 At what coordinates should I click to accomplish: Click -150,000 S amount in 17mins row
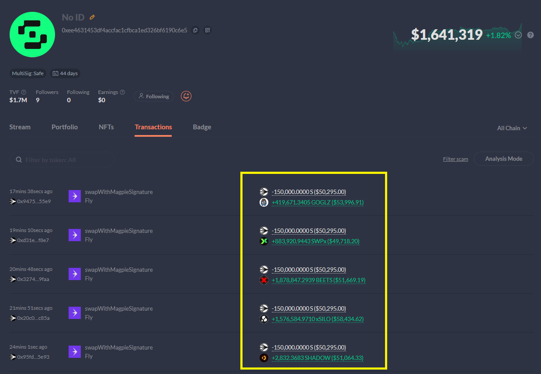click(x=309, y=192)
